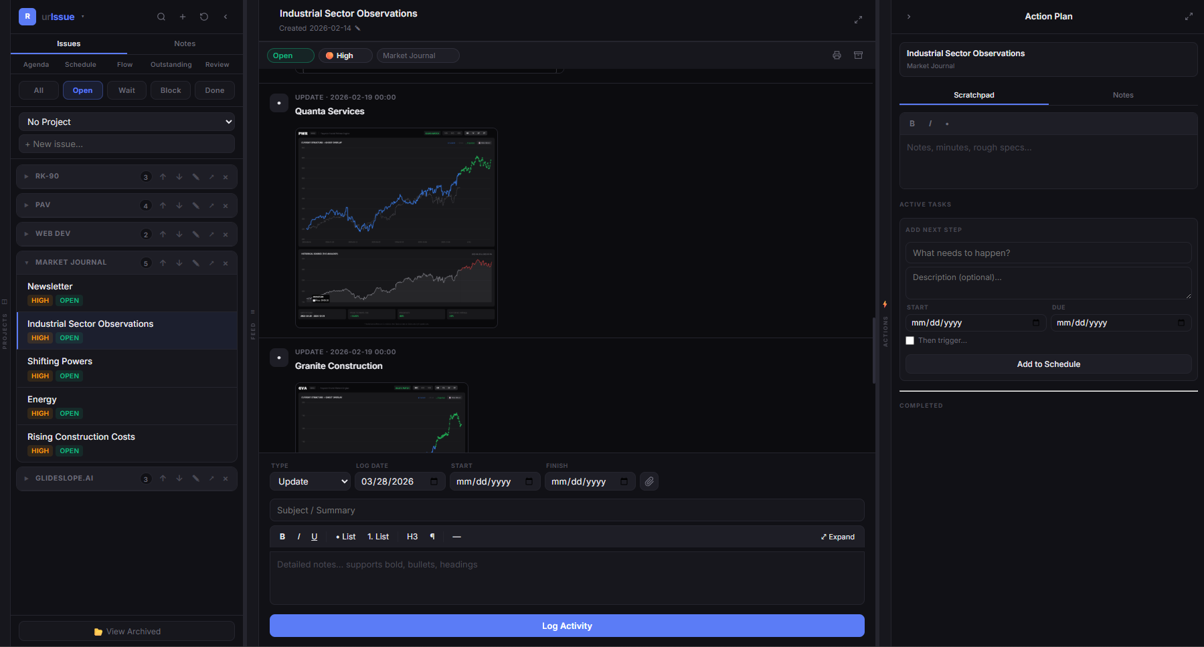Click the refresh icon in sidebar header
Viewport: 1204px width, 647px height.
point(204,17)
